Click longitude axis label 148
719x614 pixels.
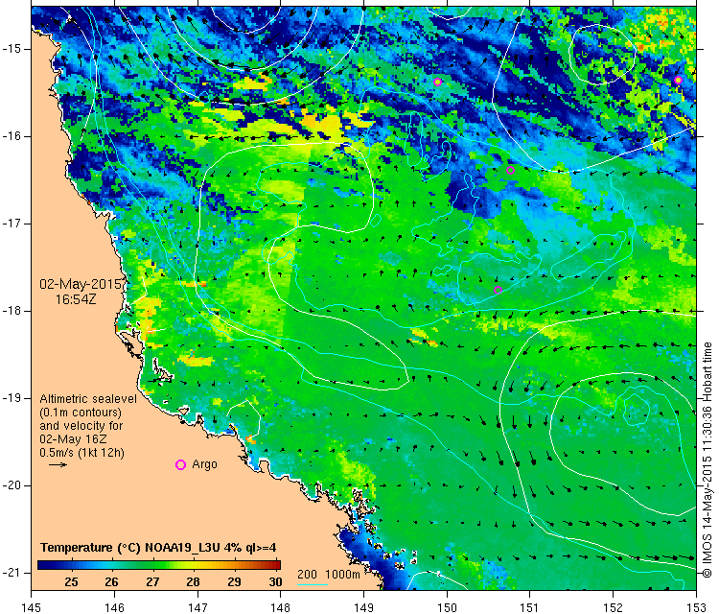tap(281, 607)
